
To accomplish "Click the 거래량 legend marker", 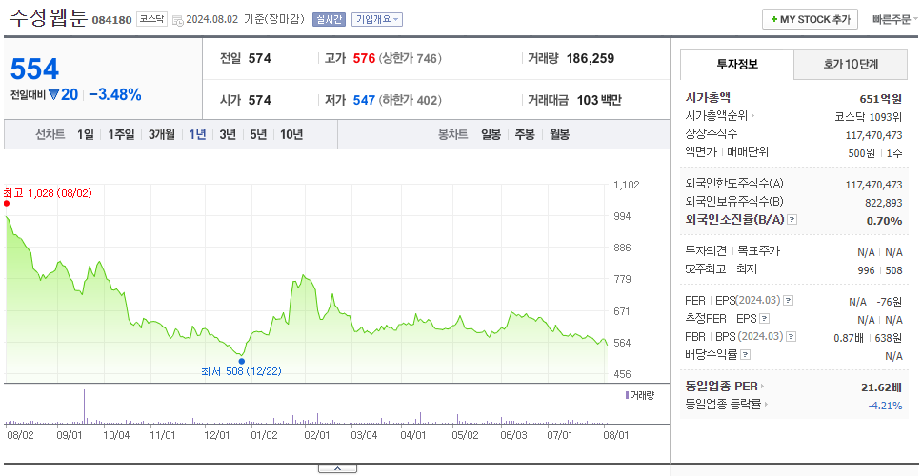I will point(627,395).
